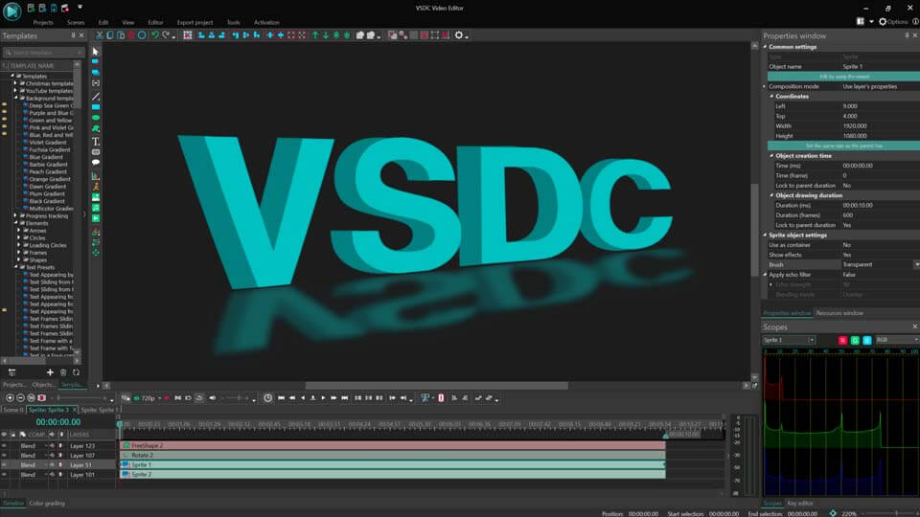Switch to the Resources window tab
Viewport: 920px width, 517px height.
click(x=839, y=313)
